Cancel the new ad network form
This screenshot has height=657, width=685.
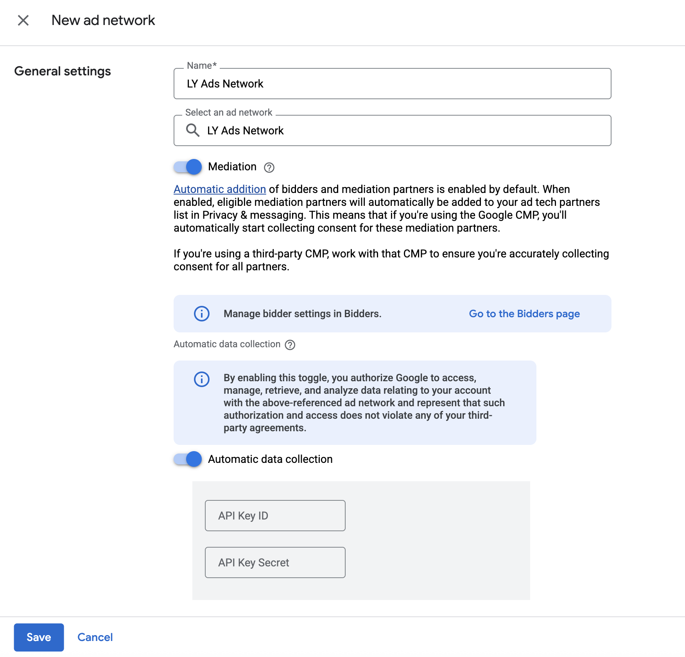click(x=95, y=637)
